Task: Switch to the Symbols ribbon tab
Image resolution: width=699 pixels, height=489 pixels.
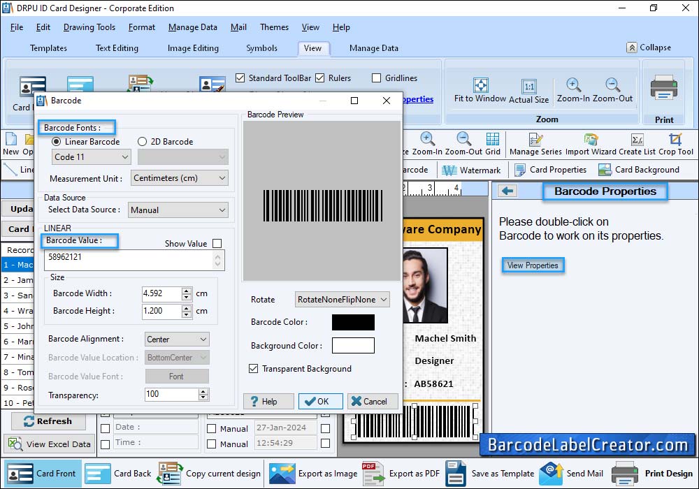Action: [261, 48]
